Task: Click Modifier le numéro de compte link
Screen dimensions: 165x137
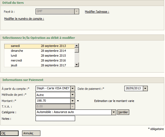Action: 24,19
